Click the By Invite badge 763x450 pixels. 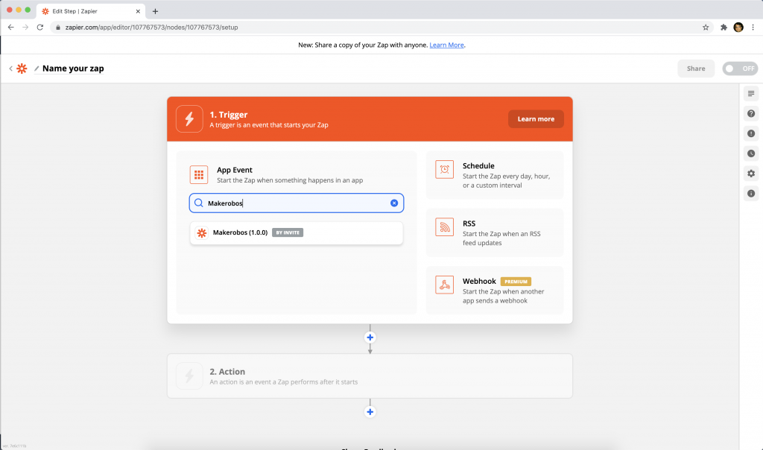288,232
